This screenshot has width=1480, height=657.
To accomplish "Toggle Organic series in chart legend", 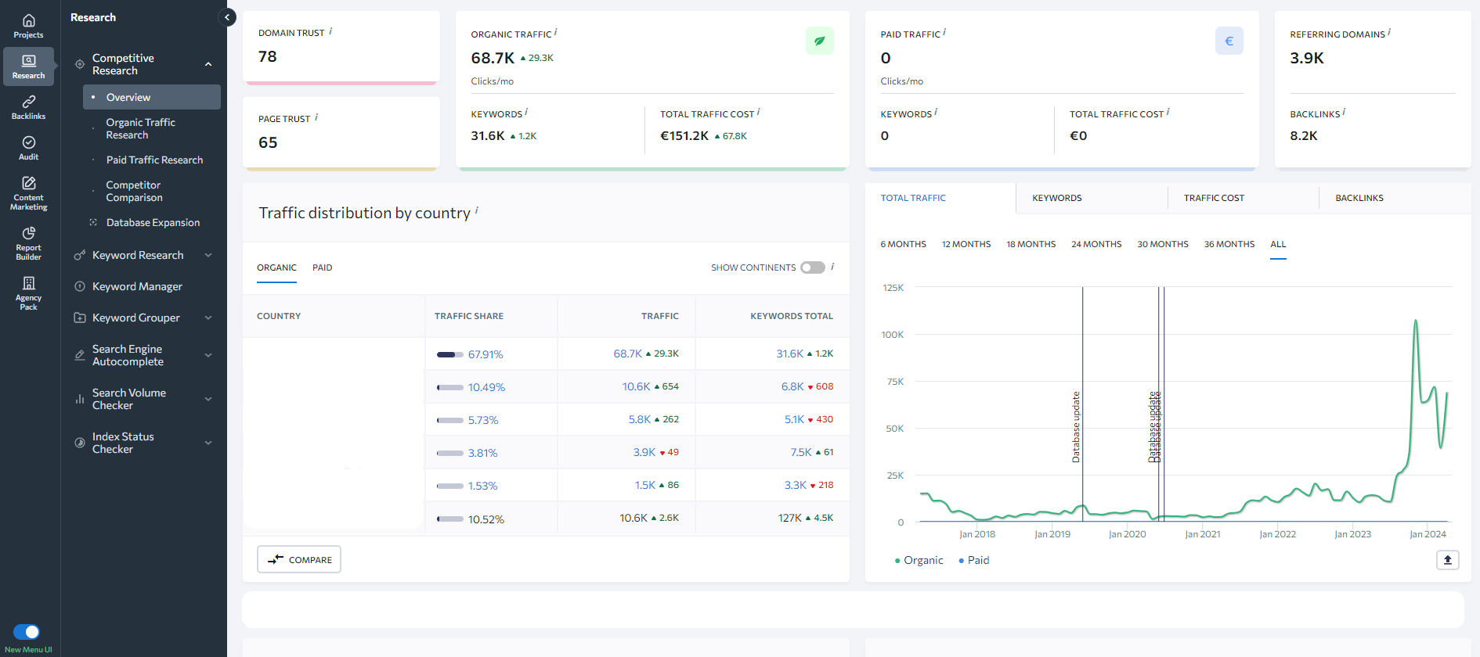I will pyautogui.click(x=919, y=560).
